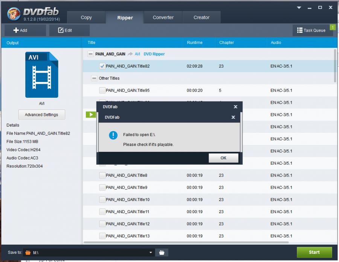
Task: Open Advanced Settings
Action: (x=41, y=115)
